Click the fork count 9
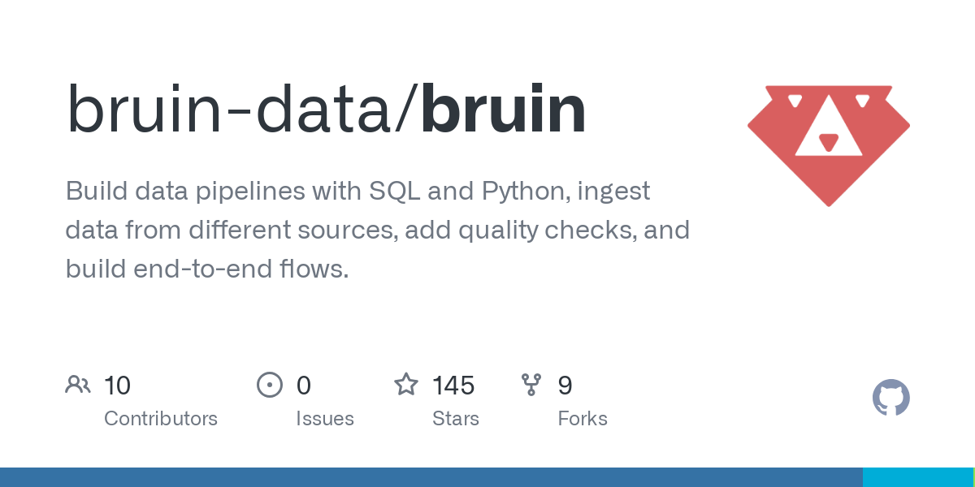This screenshot has height=487, width=975. [x=565, y=385]
